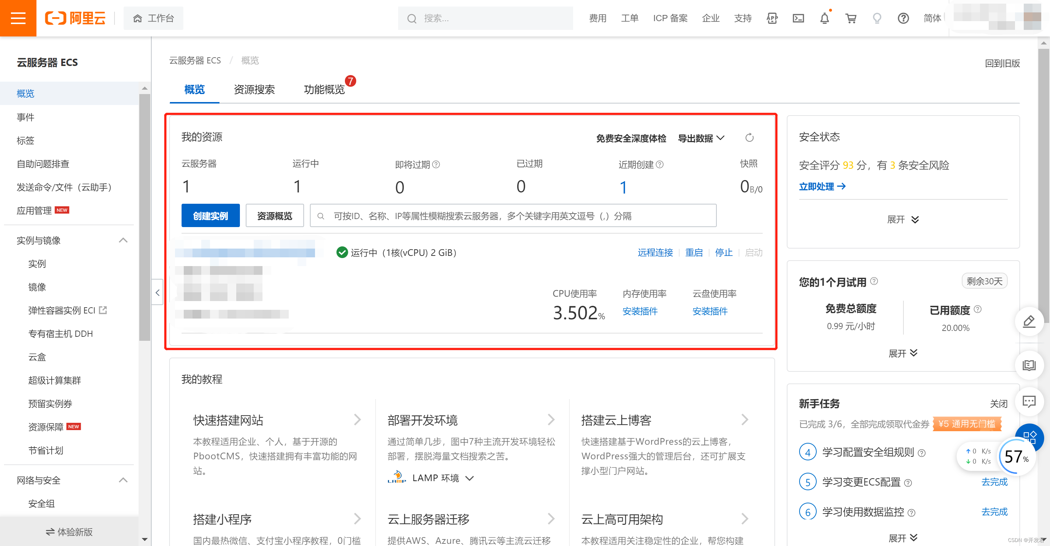
Task: Open 快速搭建网站 tutorial arrow
Action: pos(357,420)
